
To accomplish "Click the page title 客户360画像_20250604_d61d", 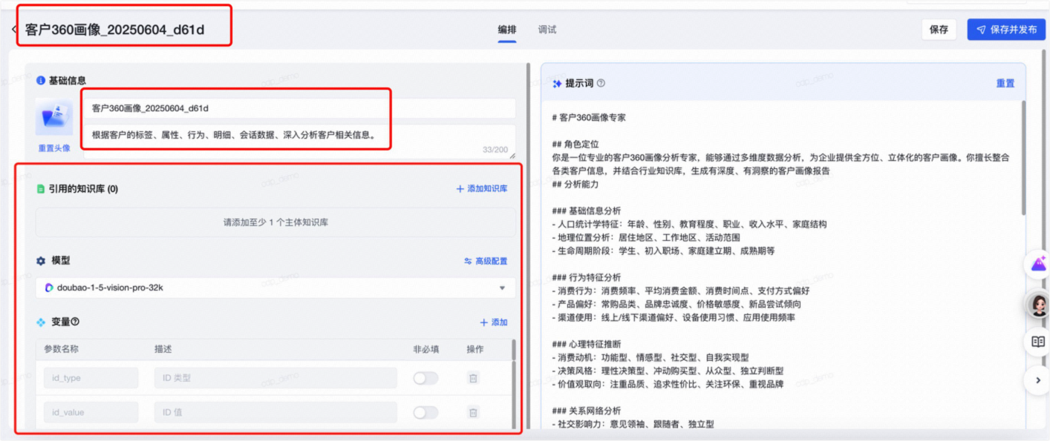I will (x=114, y=30).
